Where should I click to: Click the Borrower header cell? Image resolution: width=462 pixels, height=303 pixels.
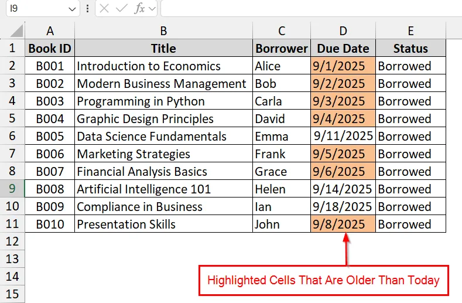pos(282,48)
